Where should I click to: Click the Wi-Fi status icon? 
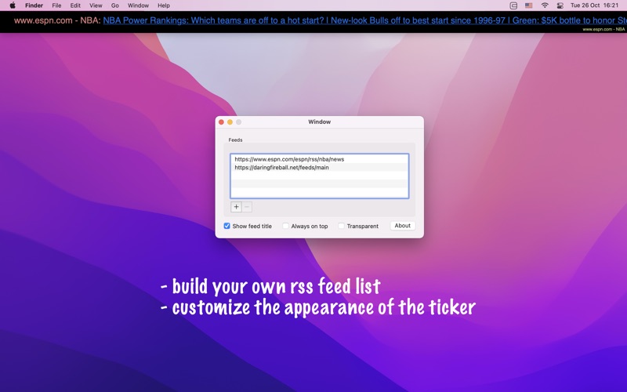coord(545,5)
